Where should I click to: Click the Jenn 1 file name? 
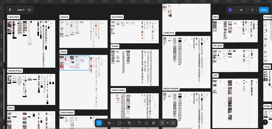pyautogui.click(x=21, y=10)
